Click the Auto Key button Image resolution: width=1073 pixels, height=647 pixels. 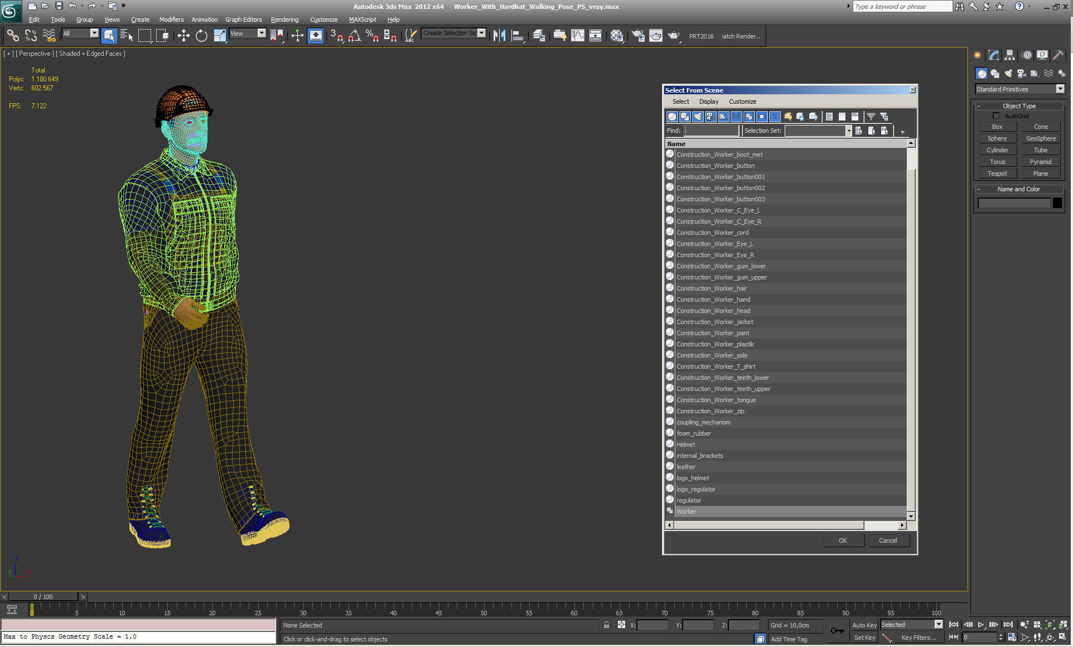click(x=864, y=625)
